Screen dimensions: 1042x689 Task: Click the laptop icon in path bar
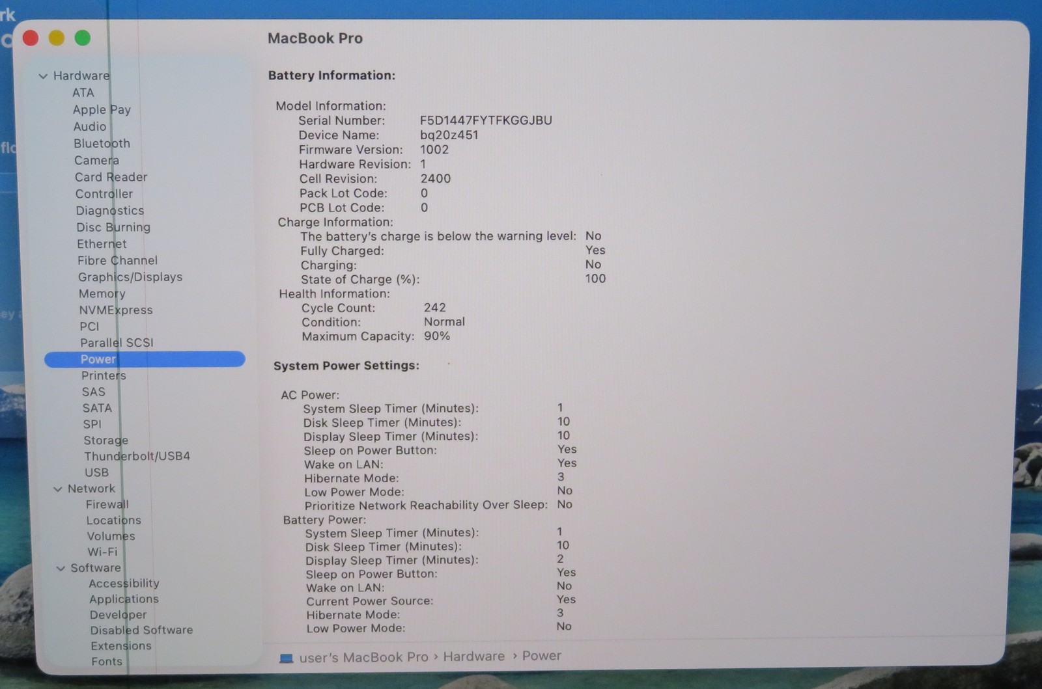(x=286, y=658)
